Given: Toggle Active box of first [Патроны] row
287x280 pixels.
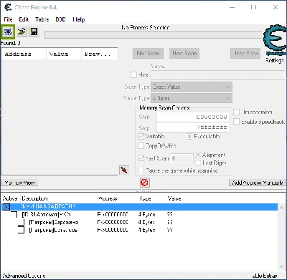Looking at the screenshot, I should coord(22,223).
